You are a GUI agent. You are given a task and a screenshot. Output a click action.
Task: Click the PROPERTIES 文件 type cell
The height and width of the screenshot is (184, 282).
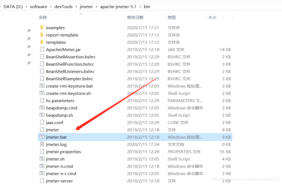(x=184, y=152)
